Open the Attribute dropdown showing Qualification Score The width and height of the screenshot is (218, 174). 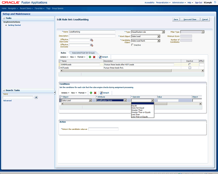(x=125, y=100)
